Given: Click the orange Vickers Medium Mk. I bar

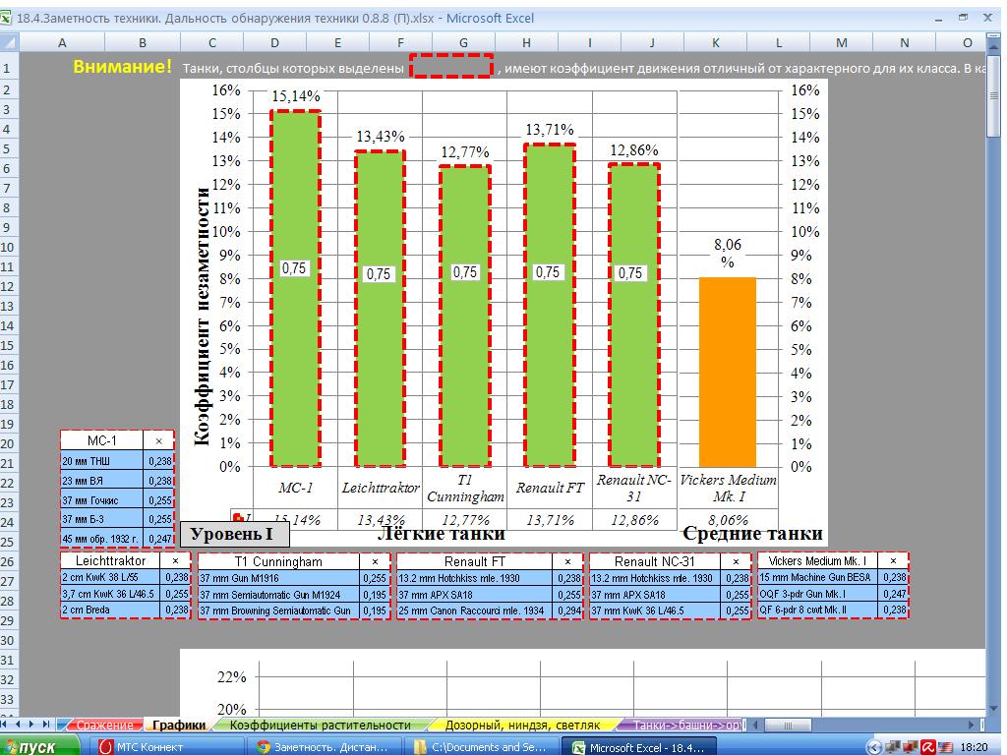Looking at the screenshot, I should point(727,372).
